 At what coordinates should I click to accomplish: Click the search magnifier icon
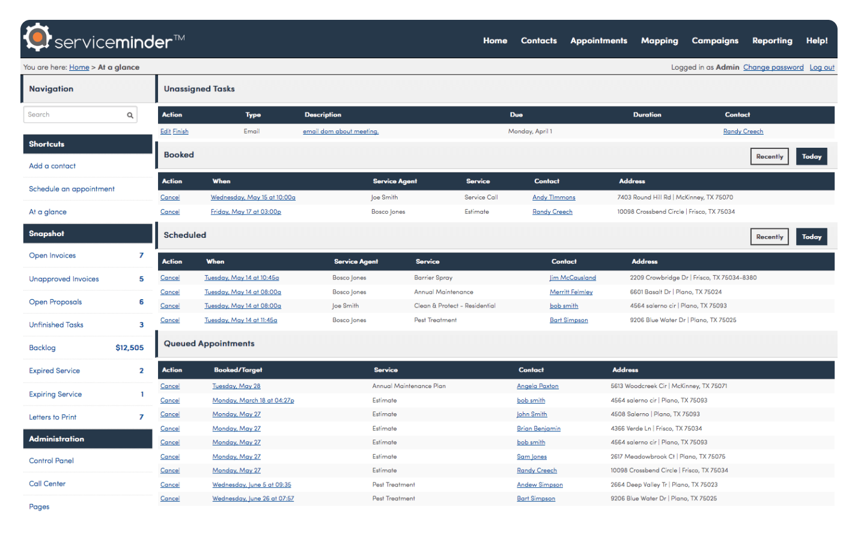point(130,115)
